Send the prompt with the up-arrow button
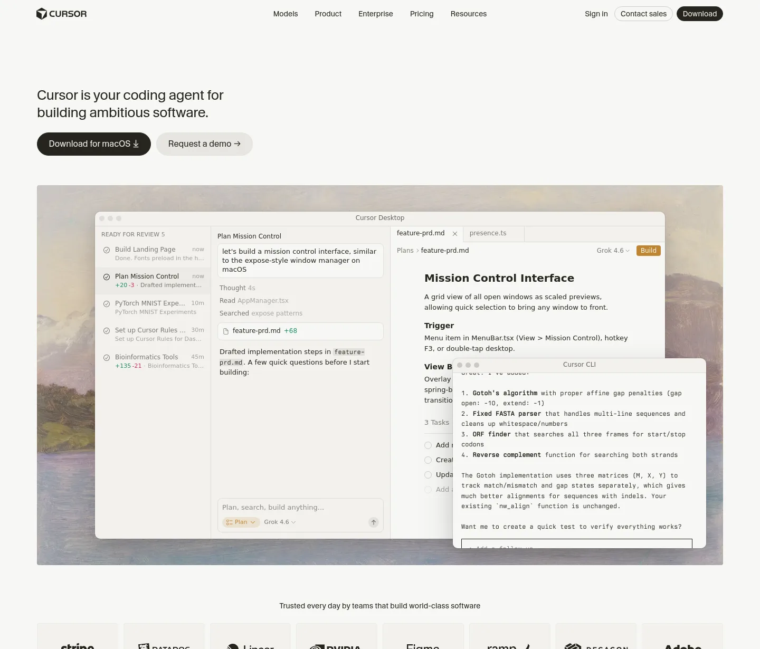760x649 pixels. [374, 522]
